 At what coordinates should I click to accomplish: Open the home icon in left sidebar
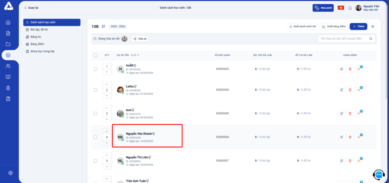point(8,22)
